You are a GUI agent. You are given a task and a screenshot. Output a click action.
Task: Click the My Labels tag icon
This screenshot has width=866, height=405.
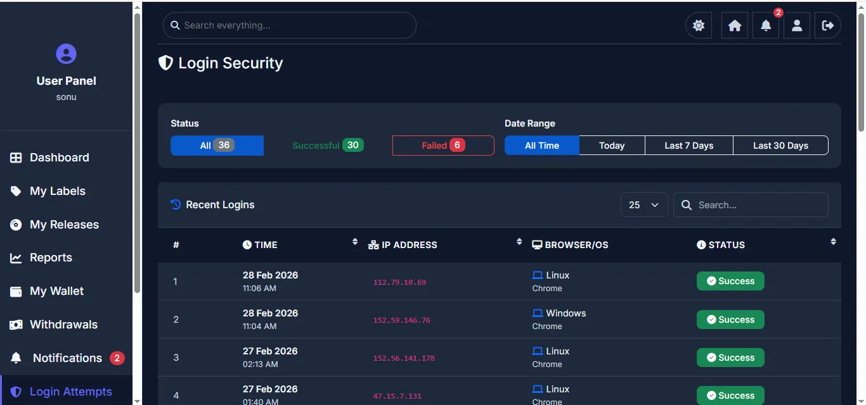16,191
